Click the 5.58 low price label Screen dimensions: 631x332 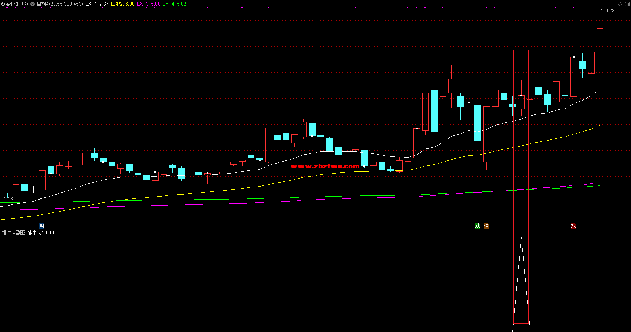click(x=8, y=199)
